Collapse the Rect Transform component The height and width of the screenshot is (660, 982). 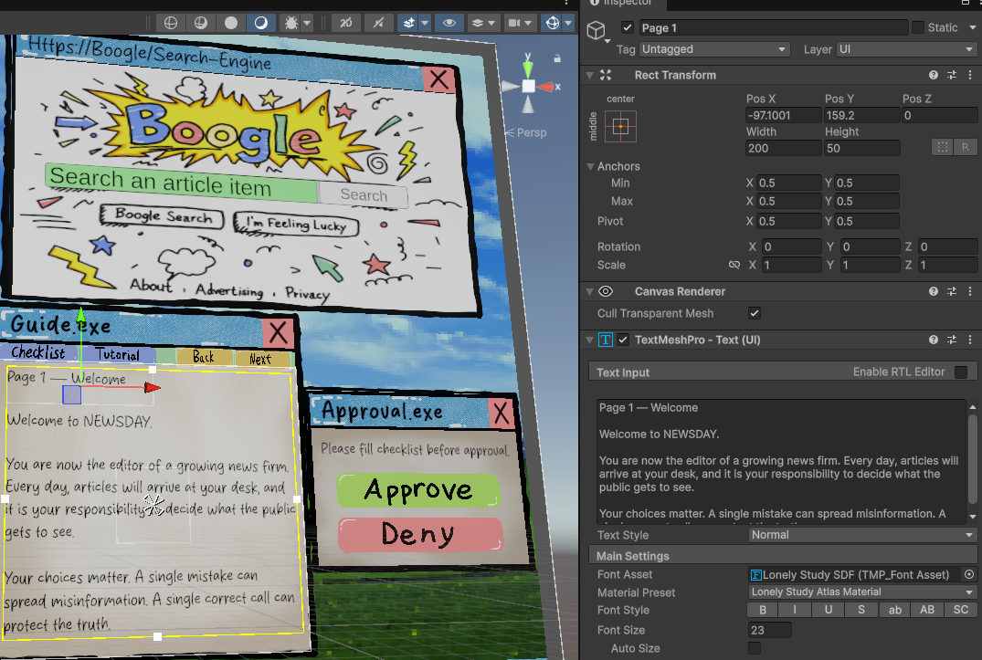click(x=589, y=75)
